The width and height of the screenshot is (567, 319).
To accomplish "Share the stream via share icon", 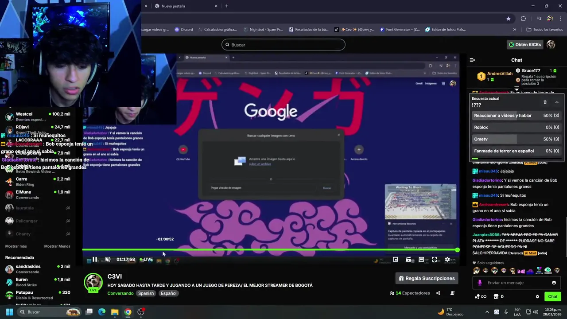I will (x=438, y=293).
